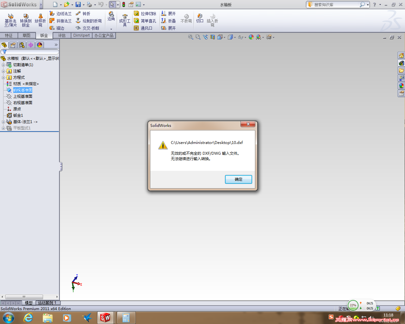Click the 插入折弯 insert bends tool

(x=212, y=20)
